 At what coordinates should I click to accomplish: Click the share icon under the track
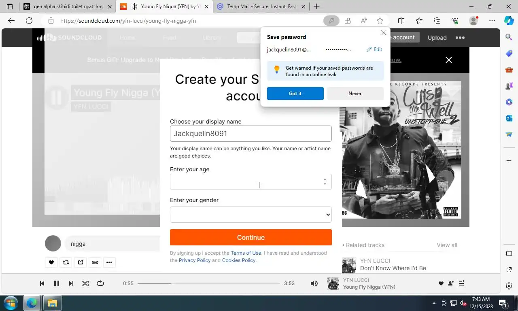click(81, 262)
